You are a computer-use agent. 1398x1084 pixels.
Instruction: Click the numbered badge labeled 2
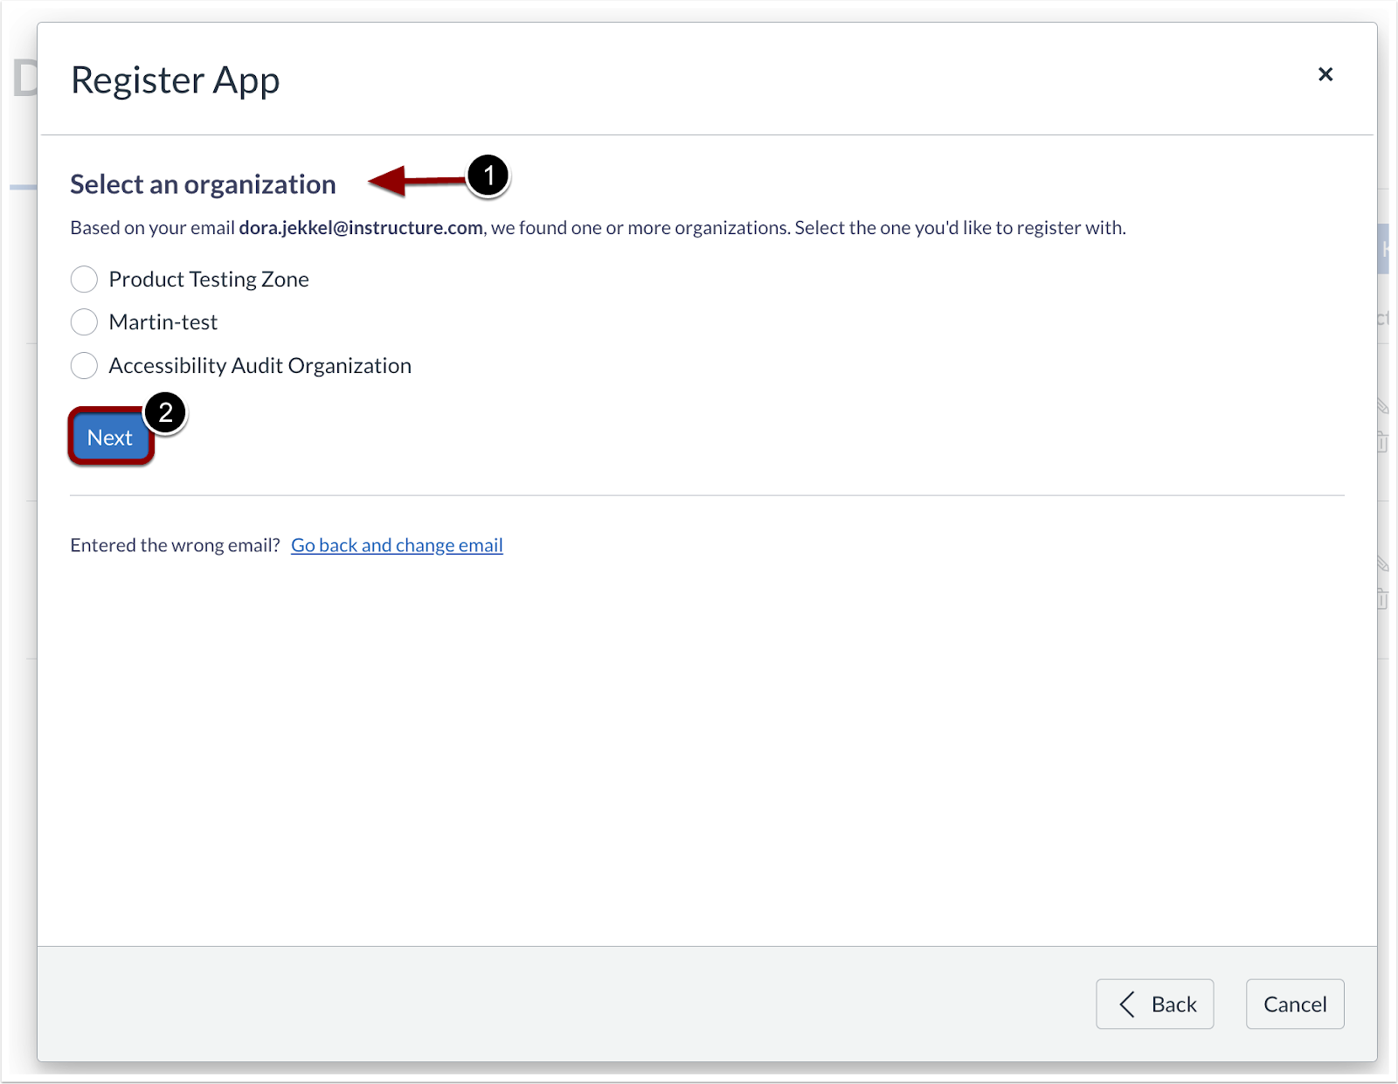pyautogui.click(x=166, y=415)
